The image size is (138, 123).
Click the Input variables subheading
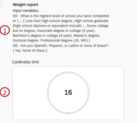pyautogui.click(x=25, y=11)
